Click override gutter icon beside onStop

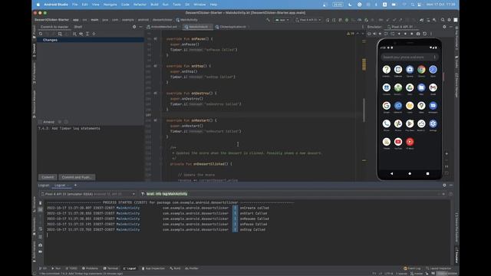click(x=155, y=66)
